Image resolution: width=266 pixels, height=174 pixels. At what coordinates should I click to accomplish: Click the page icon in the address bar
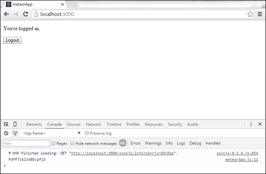pyautogui.click(x=36, y=14)
